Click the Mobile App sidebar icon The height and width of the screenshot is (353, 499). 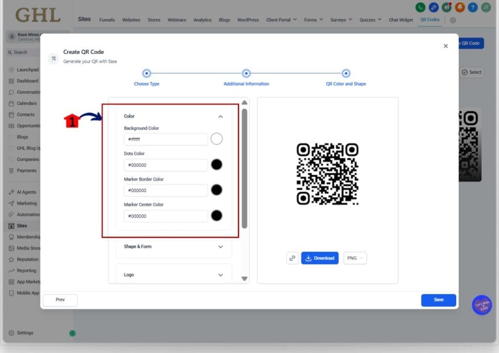click(x=12, y=293)
